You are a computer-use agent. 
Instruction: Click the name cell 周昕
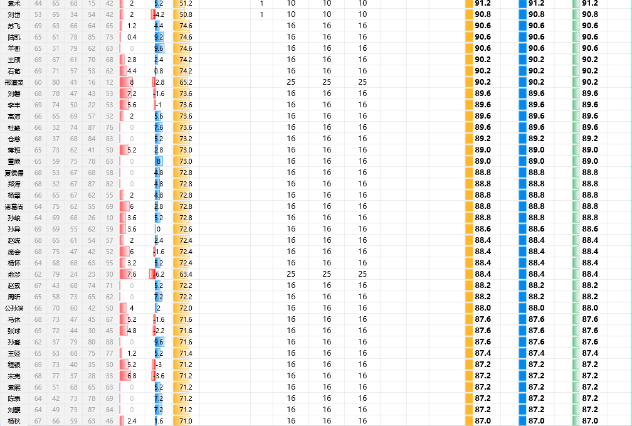(14, 297)
